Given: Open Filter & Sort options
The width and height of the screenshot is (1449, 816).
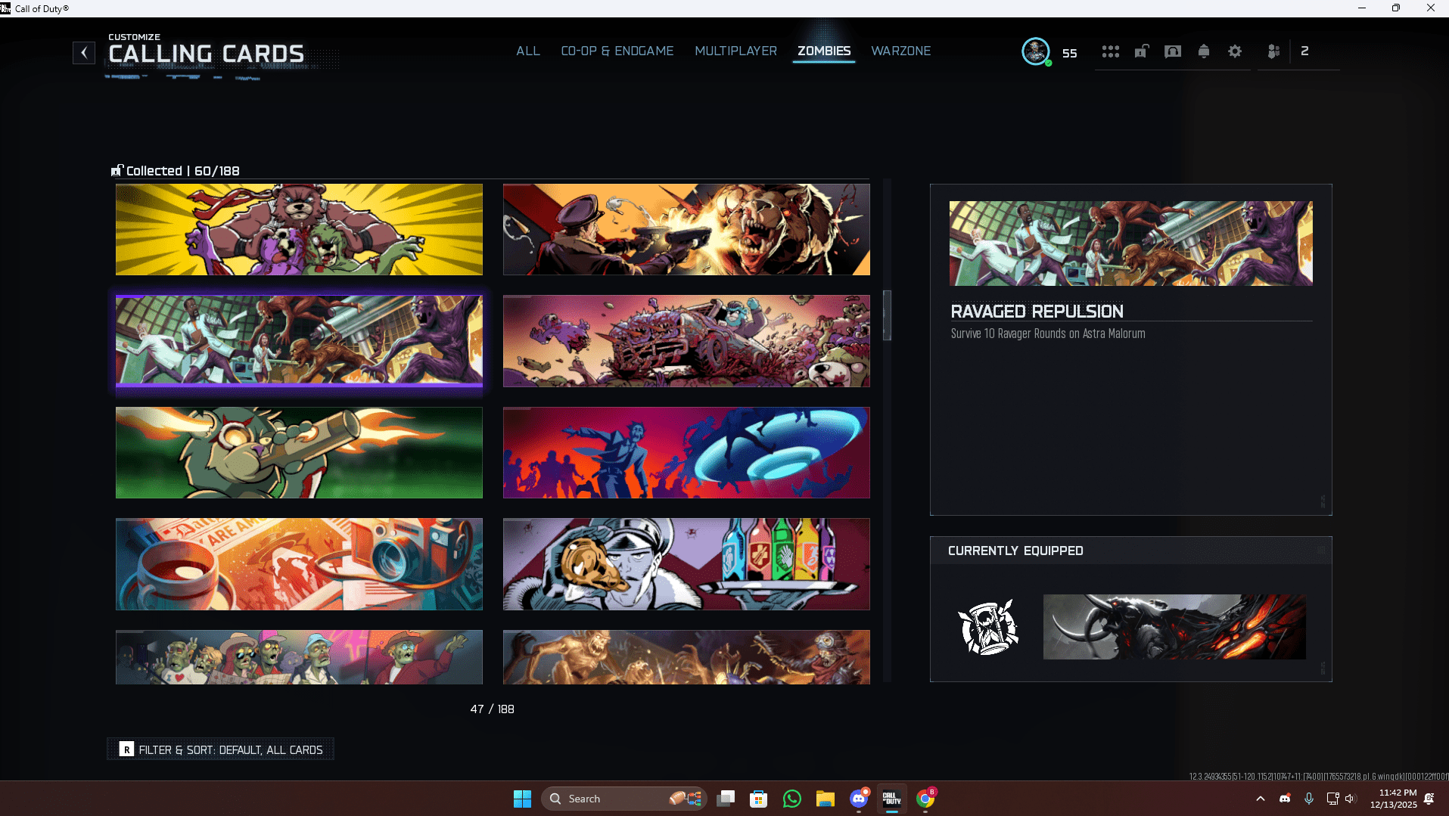Looking at the screenshot, I should [x=221, y=749].
